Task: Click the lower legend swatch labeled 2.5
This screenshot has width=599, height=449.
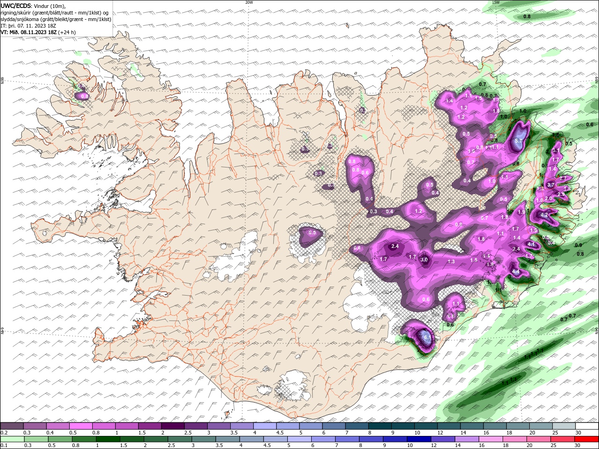Action: coord(179,439)
